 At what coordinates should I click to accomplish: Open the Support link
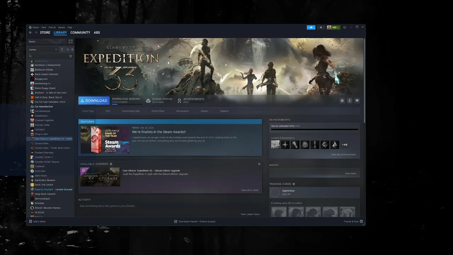click(224, 111)
